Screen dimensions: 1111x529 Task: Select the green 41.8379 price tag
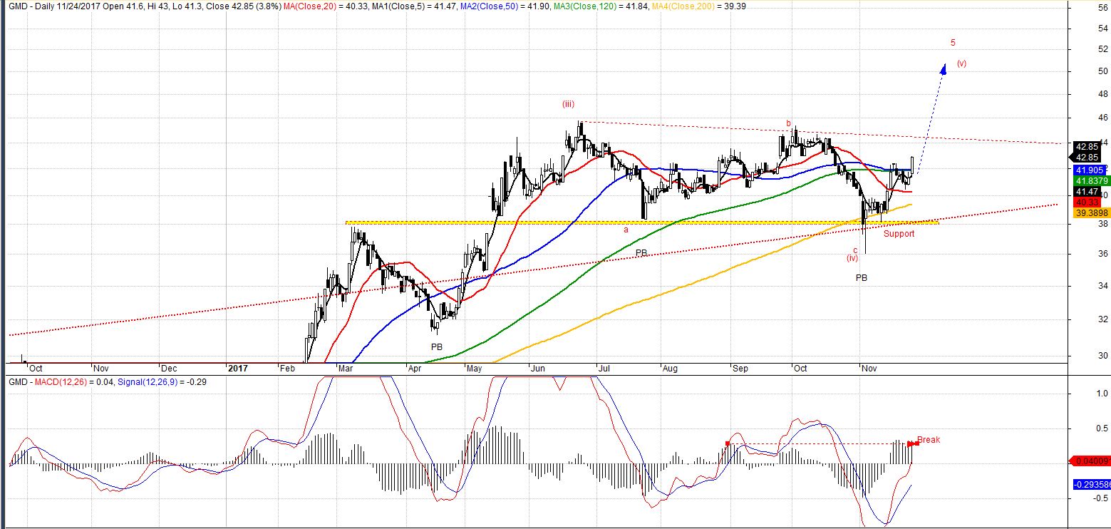click(1090, 181)
